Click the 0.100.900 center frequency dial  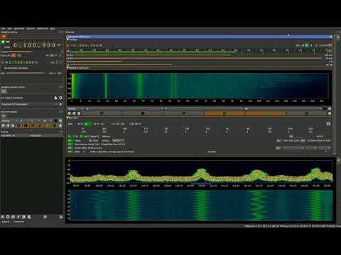(35, 45)
